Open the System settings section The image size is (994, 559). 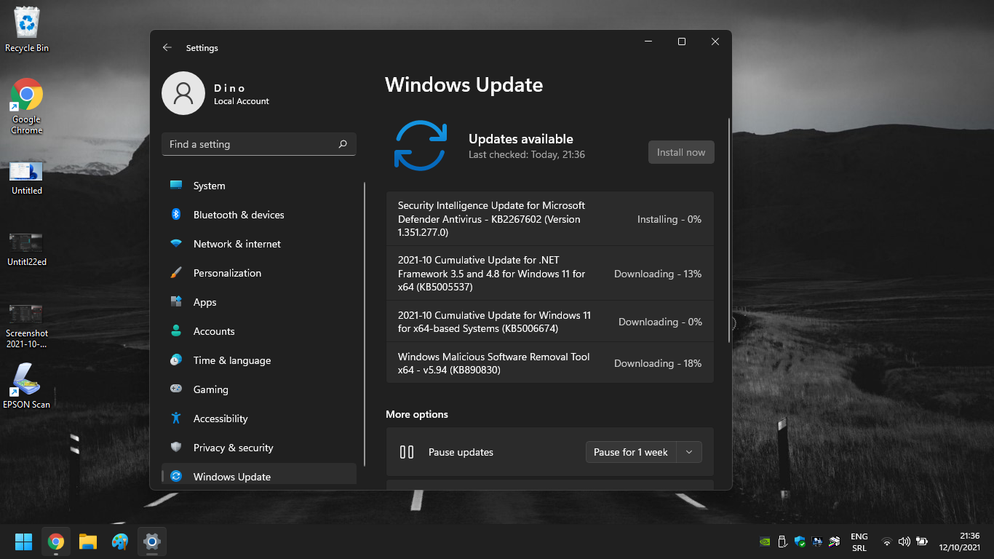tap(209, 186)
